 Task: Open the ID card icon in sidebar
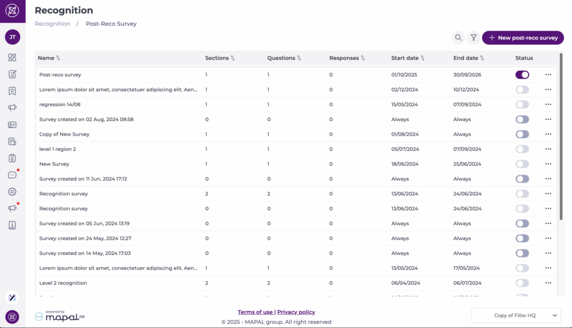(x=12, y=125)
